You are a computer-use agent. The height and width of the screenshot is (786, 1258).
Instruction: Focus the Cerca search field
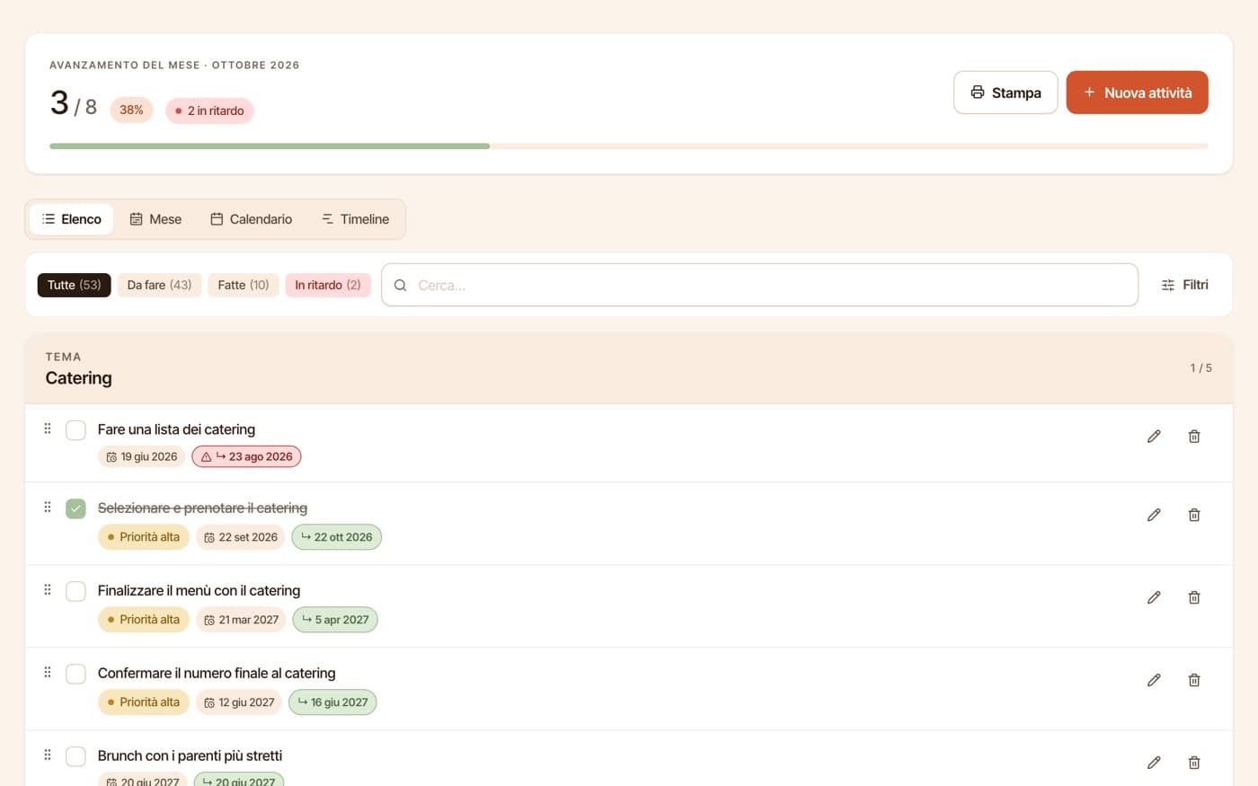[x=759, y=285]
